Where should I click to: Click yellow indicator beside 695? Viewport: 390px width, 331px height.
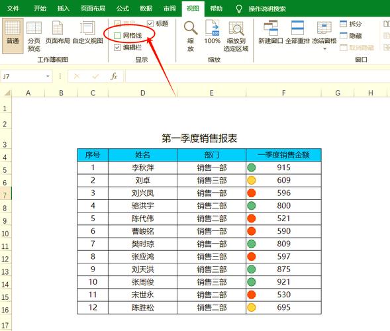[x=252, y=307]
